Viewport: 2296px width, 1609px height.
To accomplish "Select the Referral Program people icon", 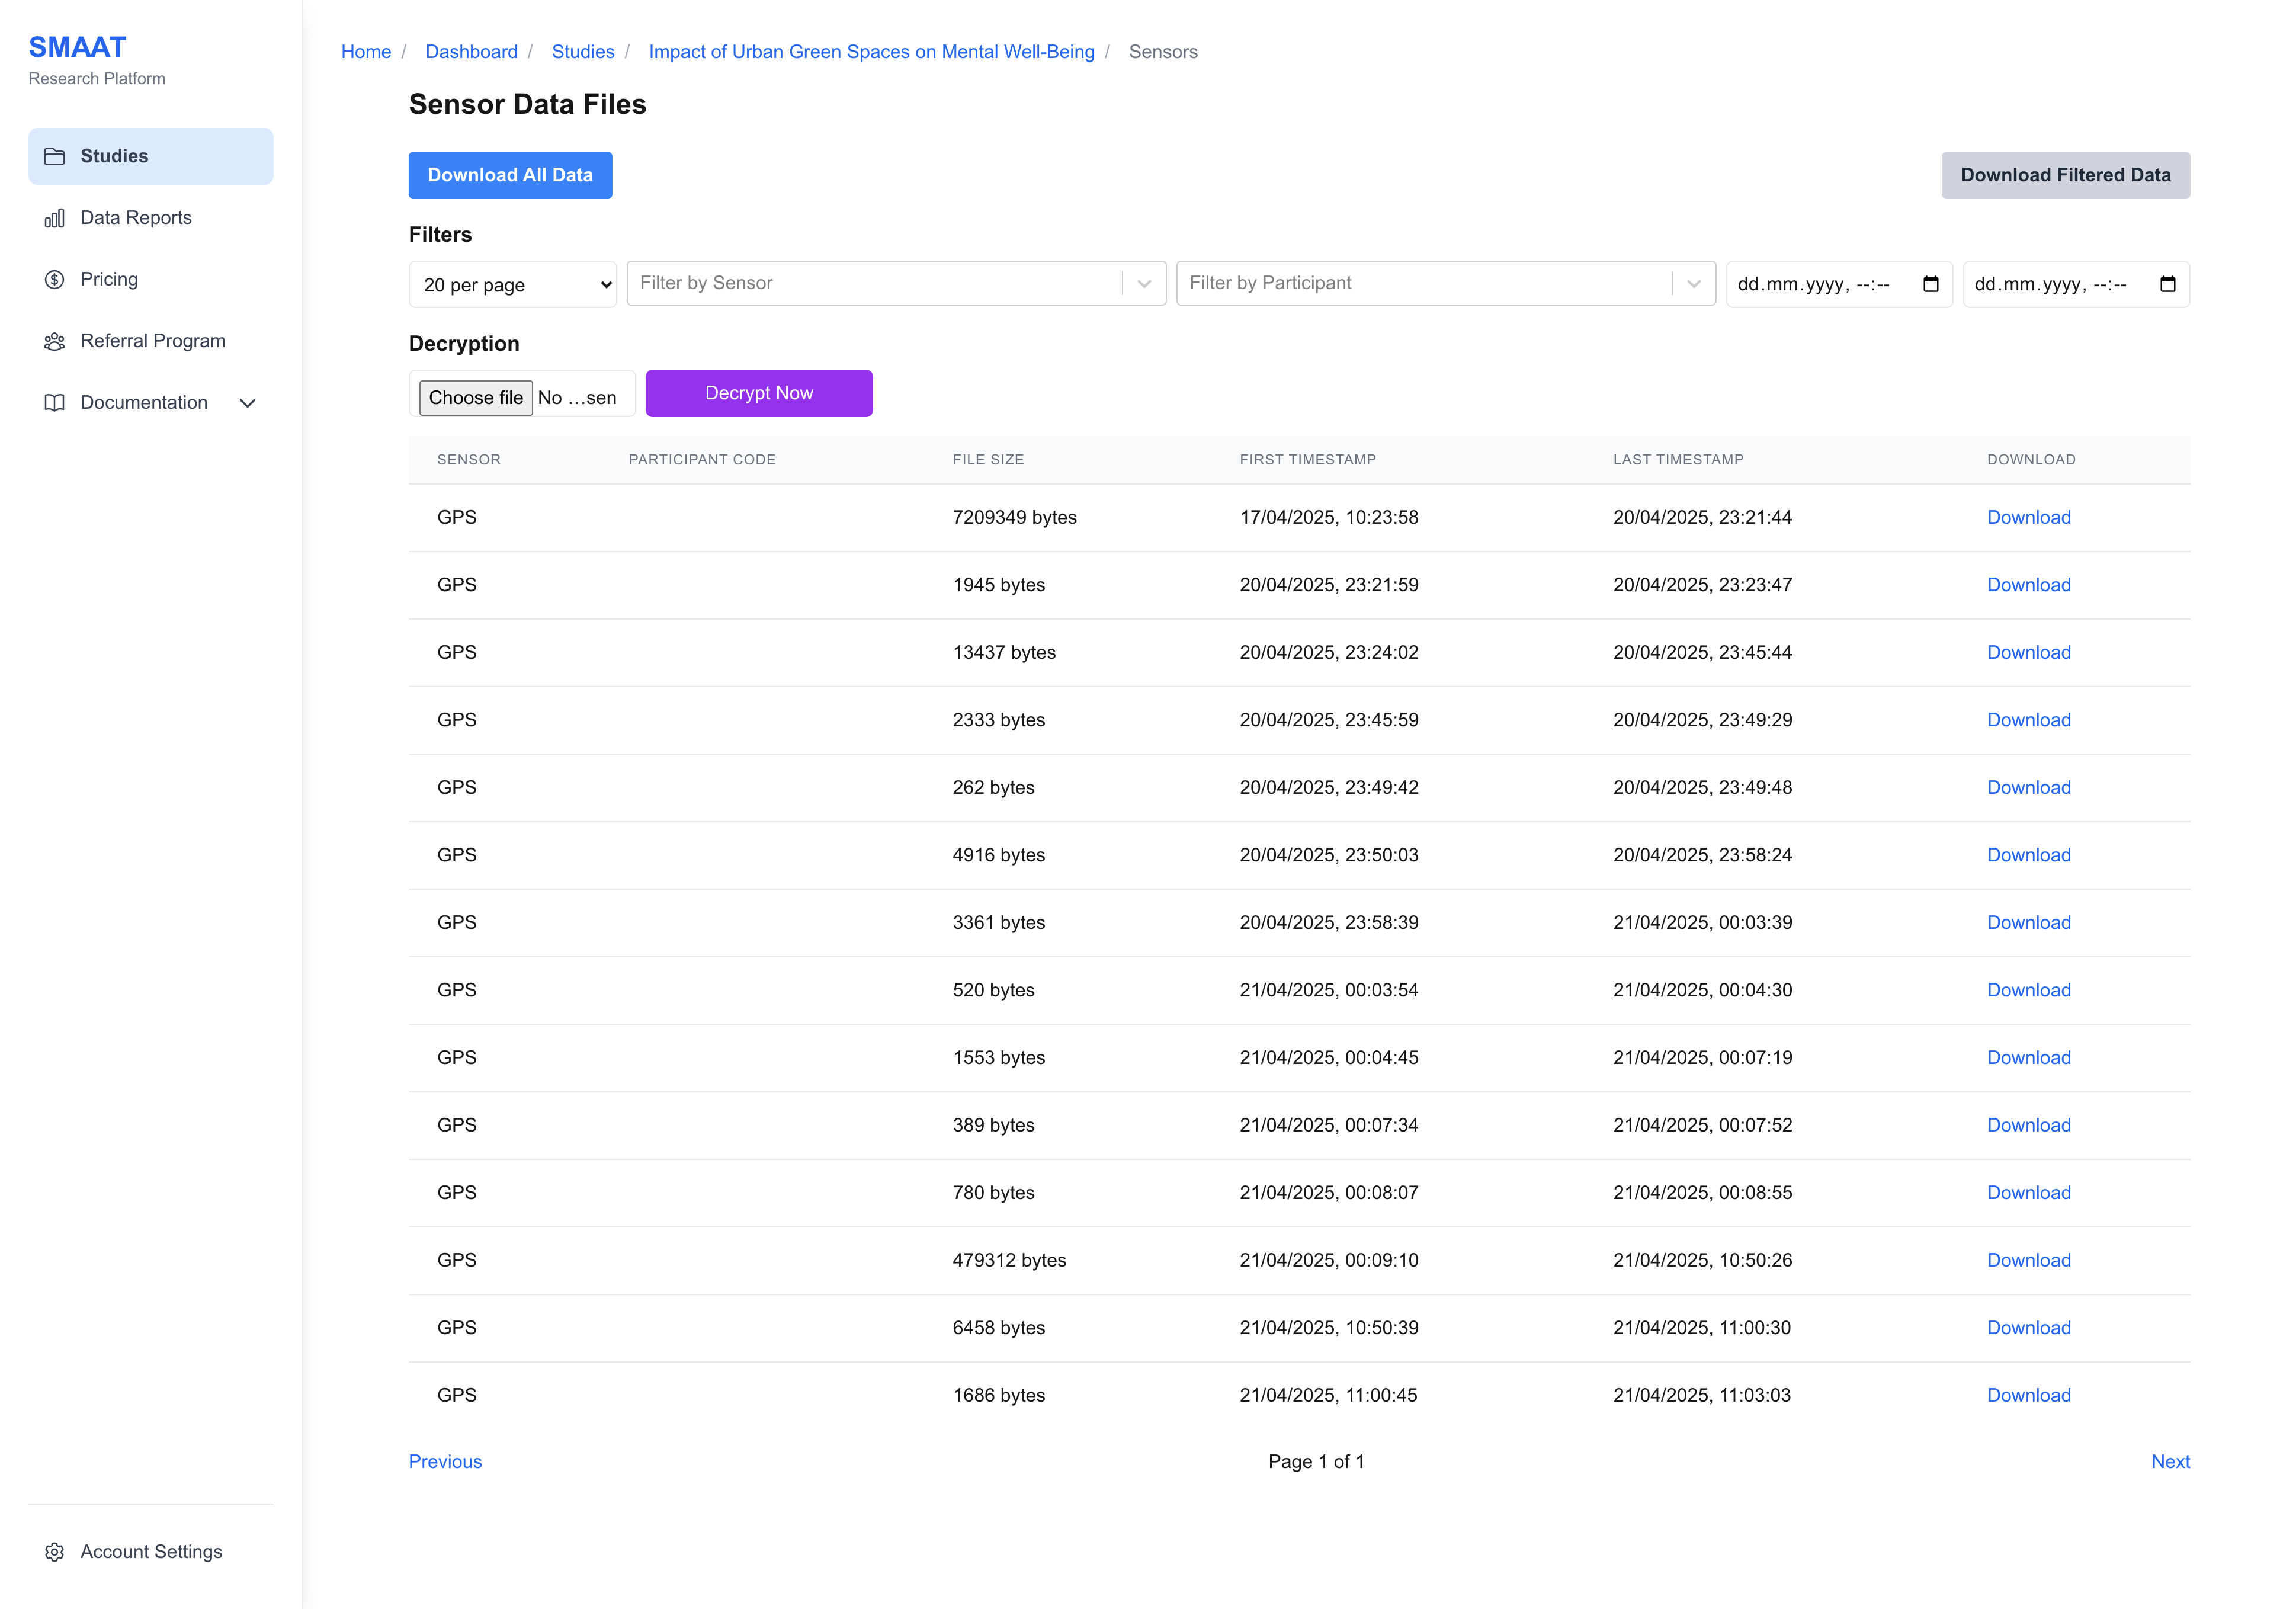I will 55,341.
